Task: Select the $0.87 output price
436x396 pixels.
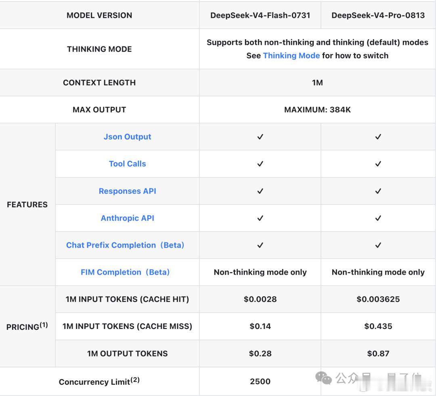Action: [378, 354]
